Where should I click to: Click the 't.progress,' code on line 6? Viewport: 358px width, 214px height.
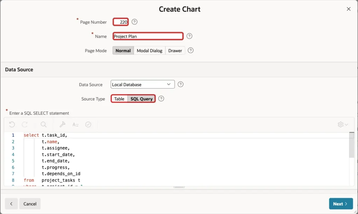click(56, 167)
